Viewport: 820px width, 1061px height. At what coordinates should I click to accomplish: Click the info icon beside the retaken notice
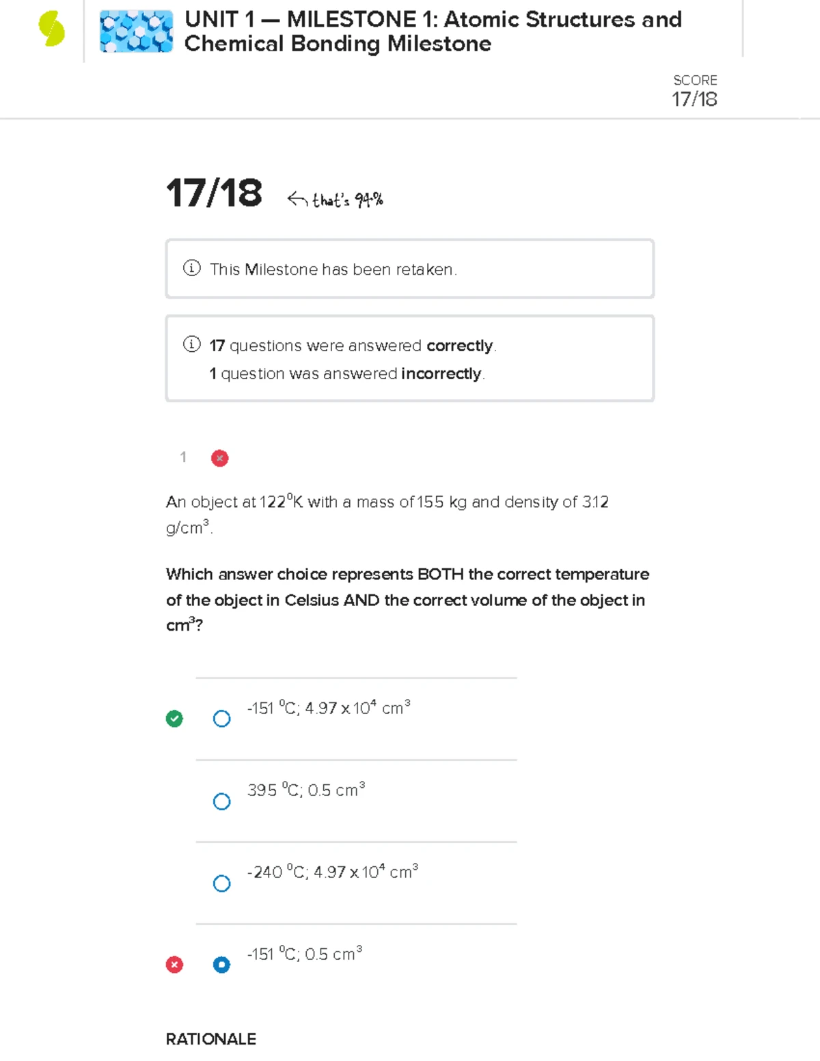(x=192, y=268)
